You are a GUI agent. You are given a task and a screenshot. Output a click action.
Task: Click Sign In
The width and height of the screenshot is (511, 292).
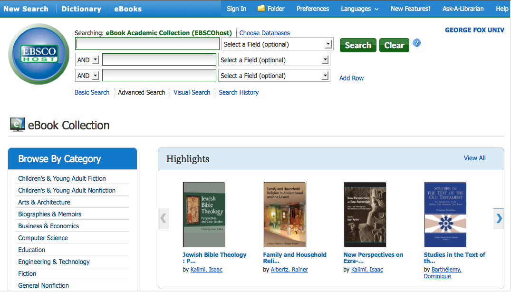pos(236,9)
